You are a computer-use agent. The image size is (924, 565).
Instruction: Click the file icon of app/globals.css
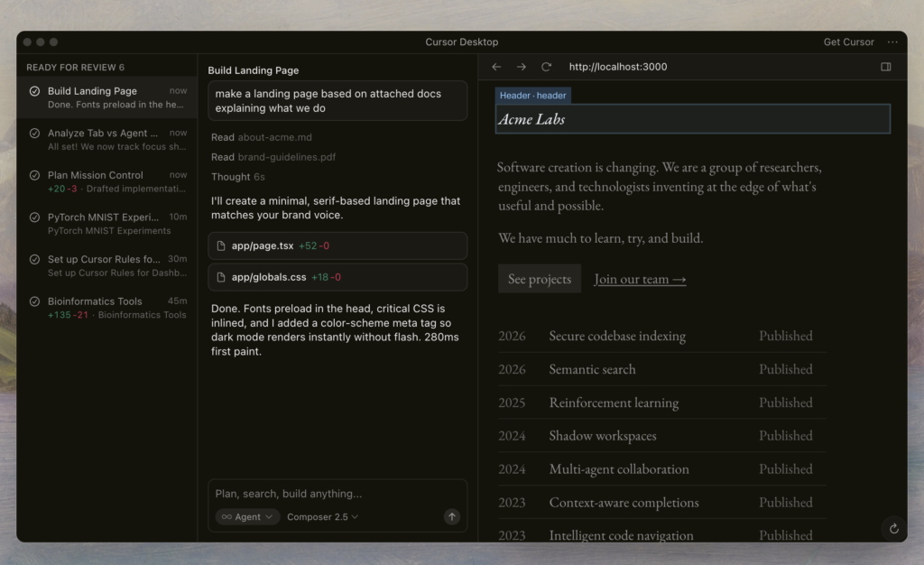221,277
